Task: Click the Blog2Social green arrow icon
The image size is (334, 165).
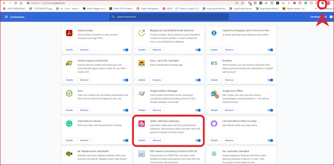Action: (142, 33)
